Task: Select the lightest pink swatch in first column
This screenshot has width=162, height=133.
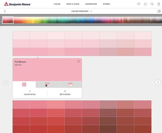Action: [x=21, y=35]
